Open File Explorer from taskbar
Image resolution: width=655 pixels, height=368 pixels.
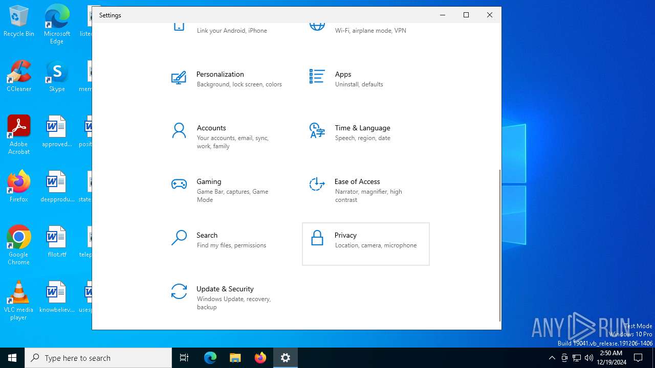pos(235,358)
